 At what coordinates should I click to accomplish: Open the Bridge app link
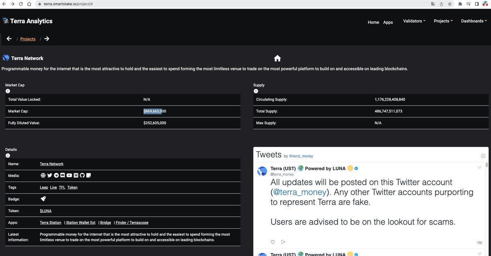pyautogui.click(x=106, y=222)
